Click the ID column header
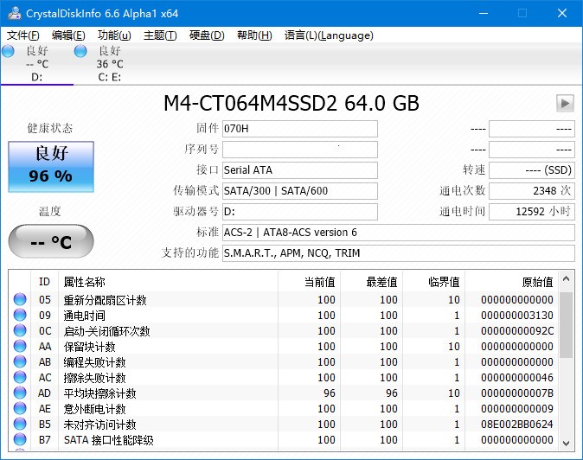The image size is (583, 460). (x=44, y=282)
